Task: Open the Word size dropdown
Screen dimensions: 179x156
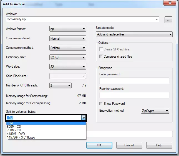Action: pyautogui.click(x=68, y=67)
